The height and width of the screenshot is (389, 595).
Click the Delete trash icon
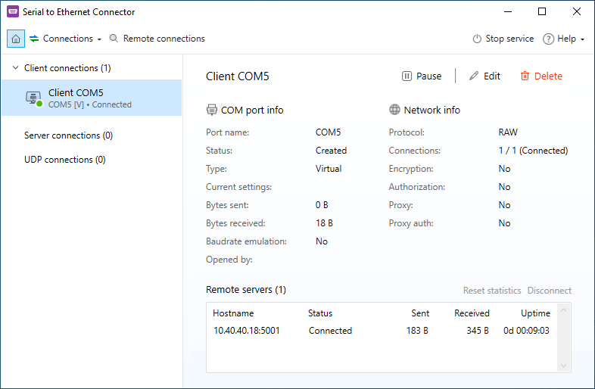tap(525, 76)
